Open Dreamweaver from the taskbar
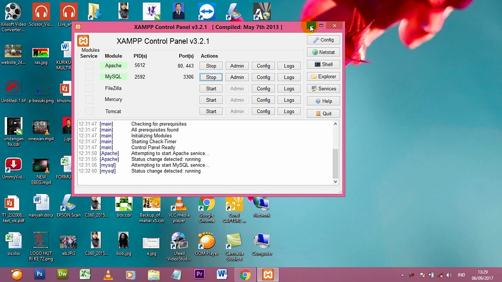This screenshot has width=502, height=282. click(62, 274)
